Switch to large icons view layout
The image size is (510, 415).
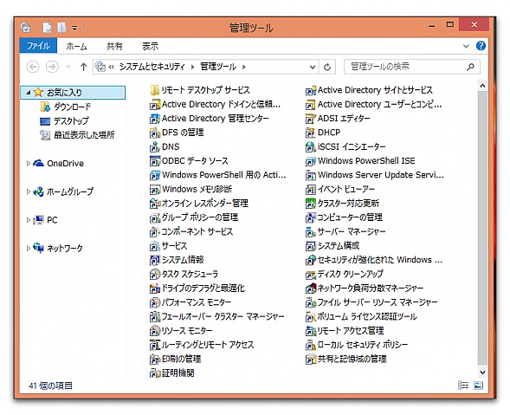pyautogui.click(x=479, y=386)
